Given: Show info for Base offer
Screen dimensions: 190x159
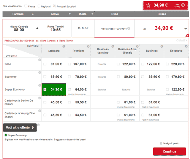Looking at the screenshot, I should 40,60.
